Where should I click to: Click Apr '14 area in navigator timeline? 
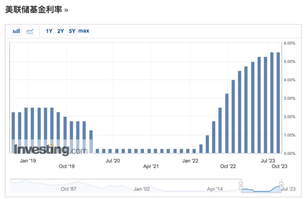[x=215, y=188]
